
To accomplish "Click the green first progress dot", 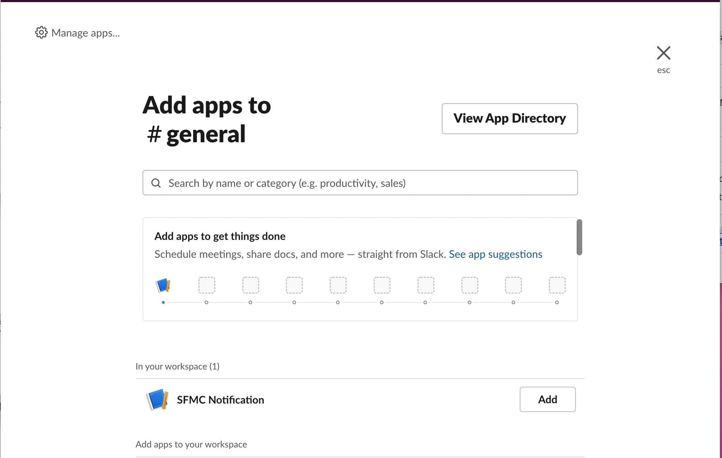I will (x=163, y=302).
